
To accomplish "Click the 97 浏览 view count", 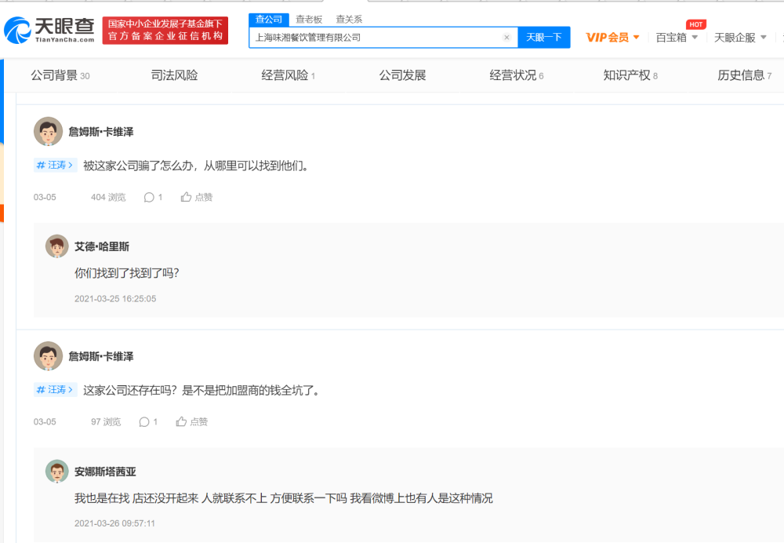I will pos(106,422).
